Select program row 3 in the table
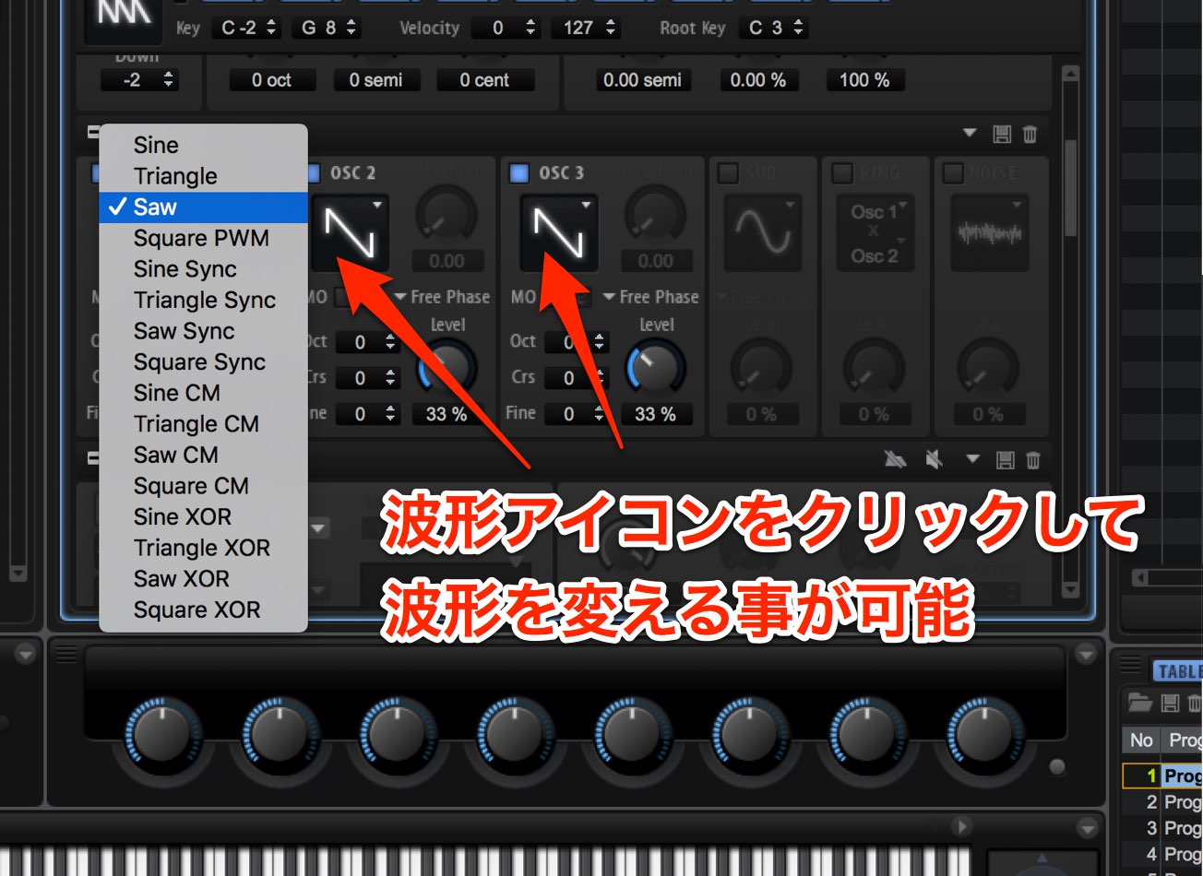 pyautogui.click(x=1162, y=827)
